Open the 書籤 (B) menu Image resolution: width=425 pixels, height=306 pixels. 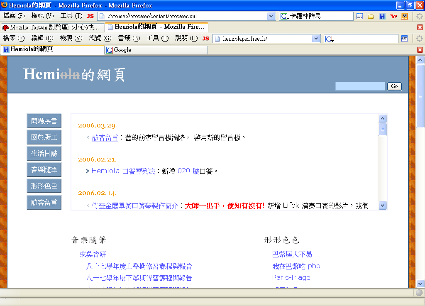pyautogui.click(x=129, y=38)
